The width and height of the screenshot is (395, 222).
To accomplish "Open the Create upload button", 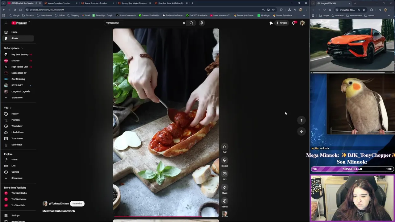I will point(281,23).
